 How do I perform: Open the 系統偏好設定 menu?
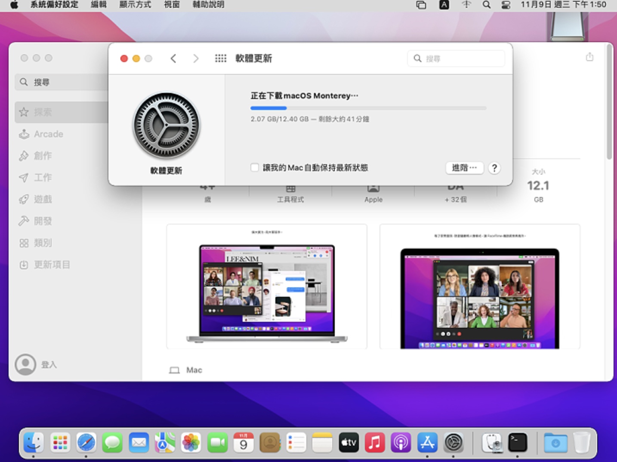point(54,5)
